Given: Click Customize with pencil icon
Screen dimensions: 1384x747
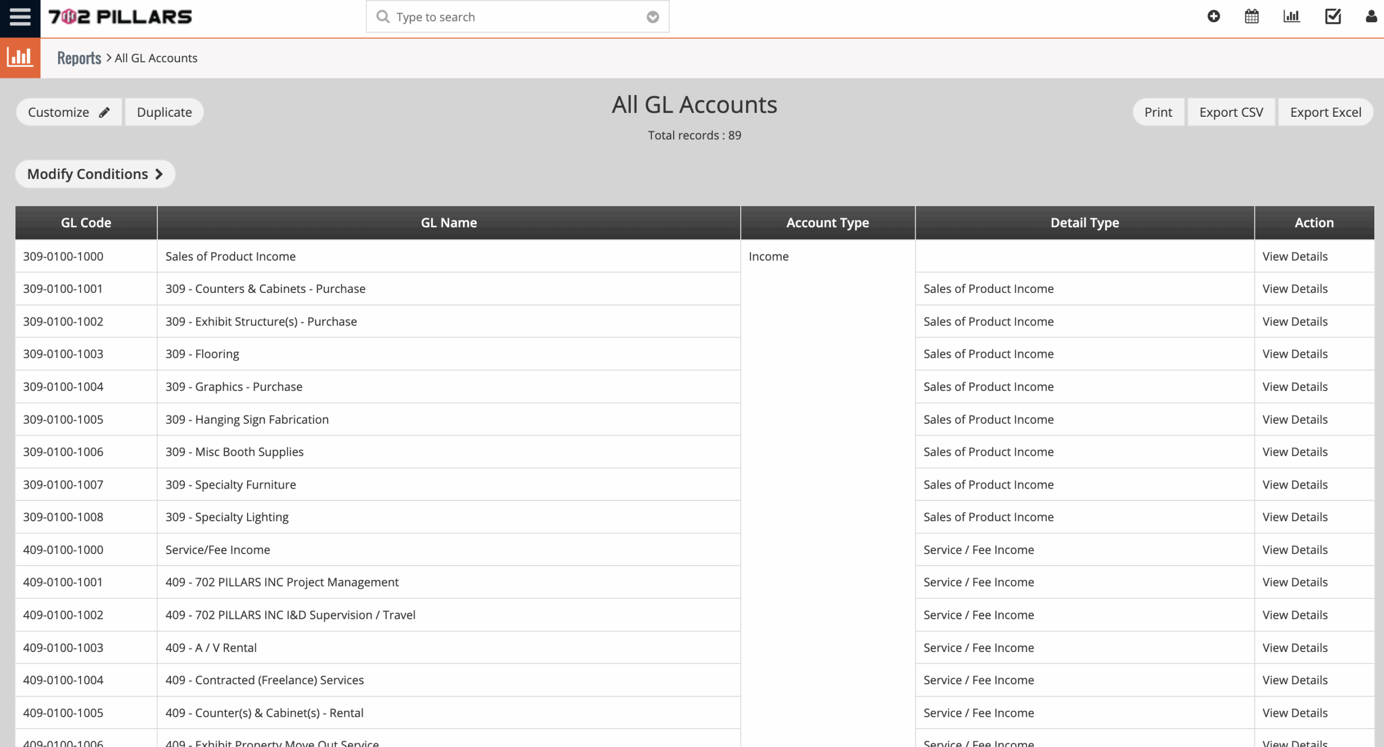Looking at the screenshot, I should tap(69, 112).
